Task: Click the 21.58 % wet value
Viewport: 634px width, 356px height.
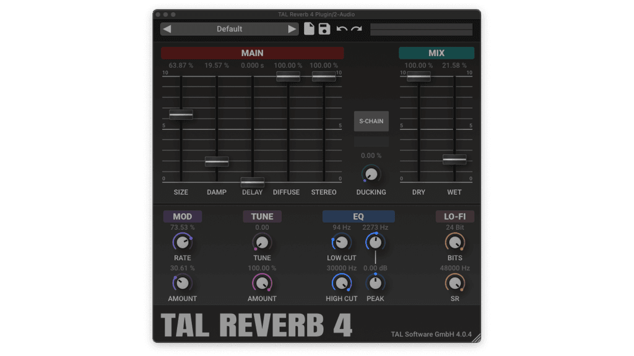Action: [x=454, y=66]
